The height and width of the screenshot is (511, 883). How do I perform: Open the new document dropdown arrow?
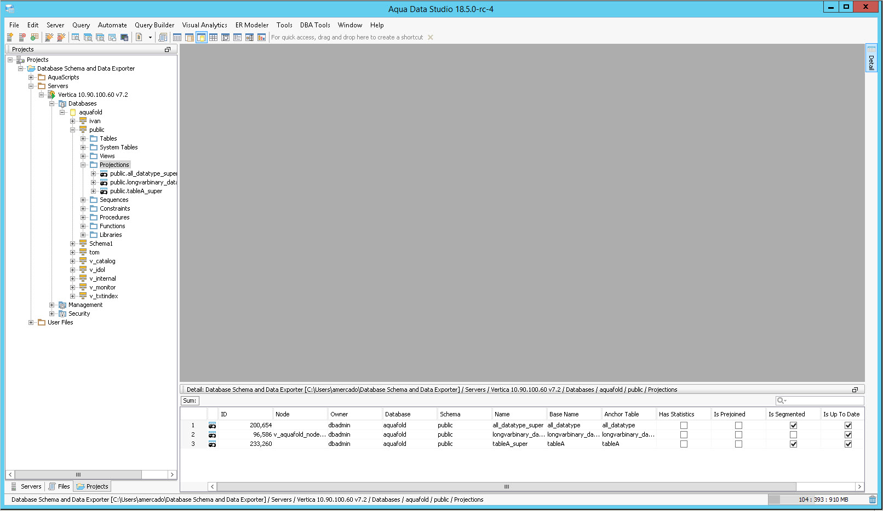(x=150, y=37)
